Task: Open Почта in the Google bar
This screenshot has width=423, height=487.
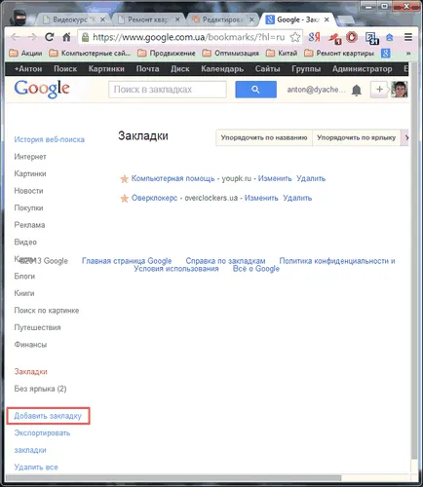Action: [x=147, y=69]
